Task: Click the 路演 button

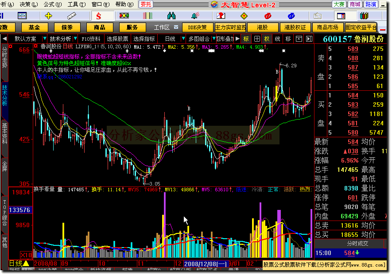Action: pyautogui.click(x=371, y=4)
